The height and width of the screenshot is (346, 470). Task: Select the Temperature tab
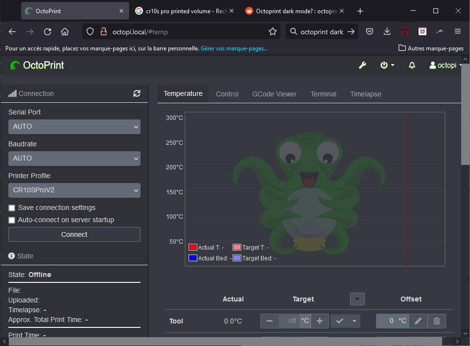click(183, 94)
